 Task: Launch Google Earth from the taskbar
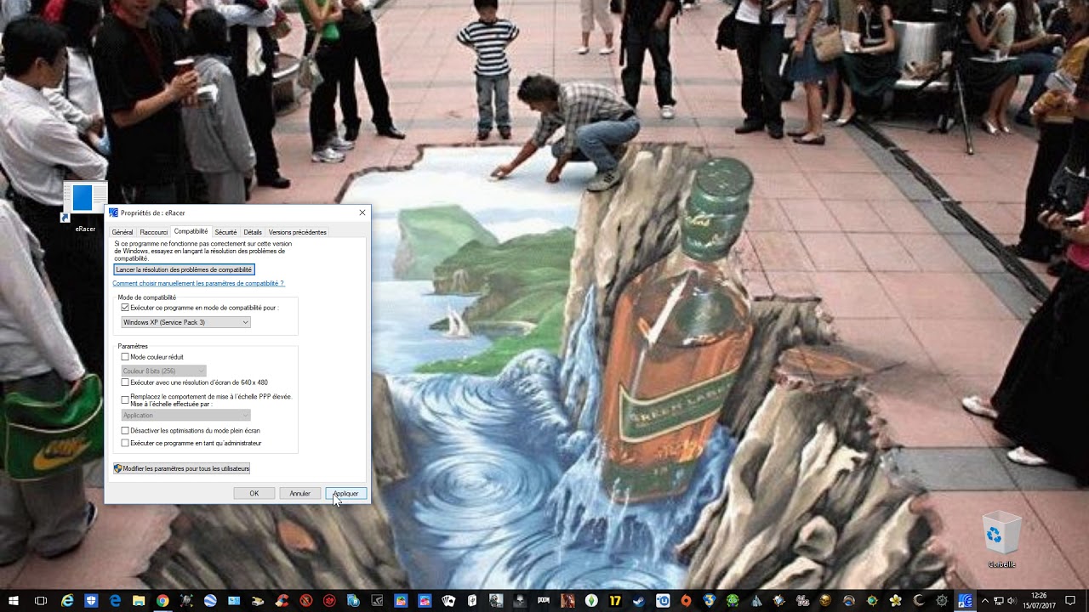click(x=210, y=601)
